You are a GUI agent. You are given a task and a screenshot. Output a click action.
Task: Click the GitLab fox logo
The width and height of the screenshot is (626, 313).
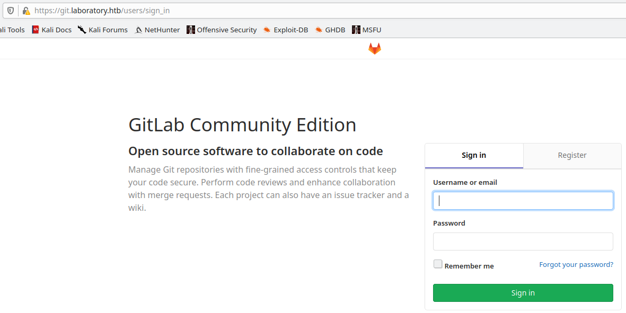tap(374, 48)
